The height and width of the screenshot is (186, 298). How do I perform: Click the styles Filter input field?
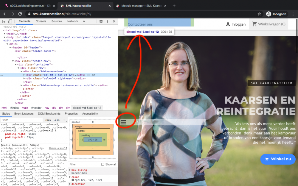click(21, 120)
